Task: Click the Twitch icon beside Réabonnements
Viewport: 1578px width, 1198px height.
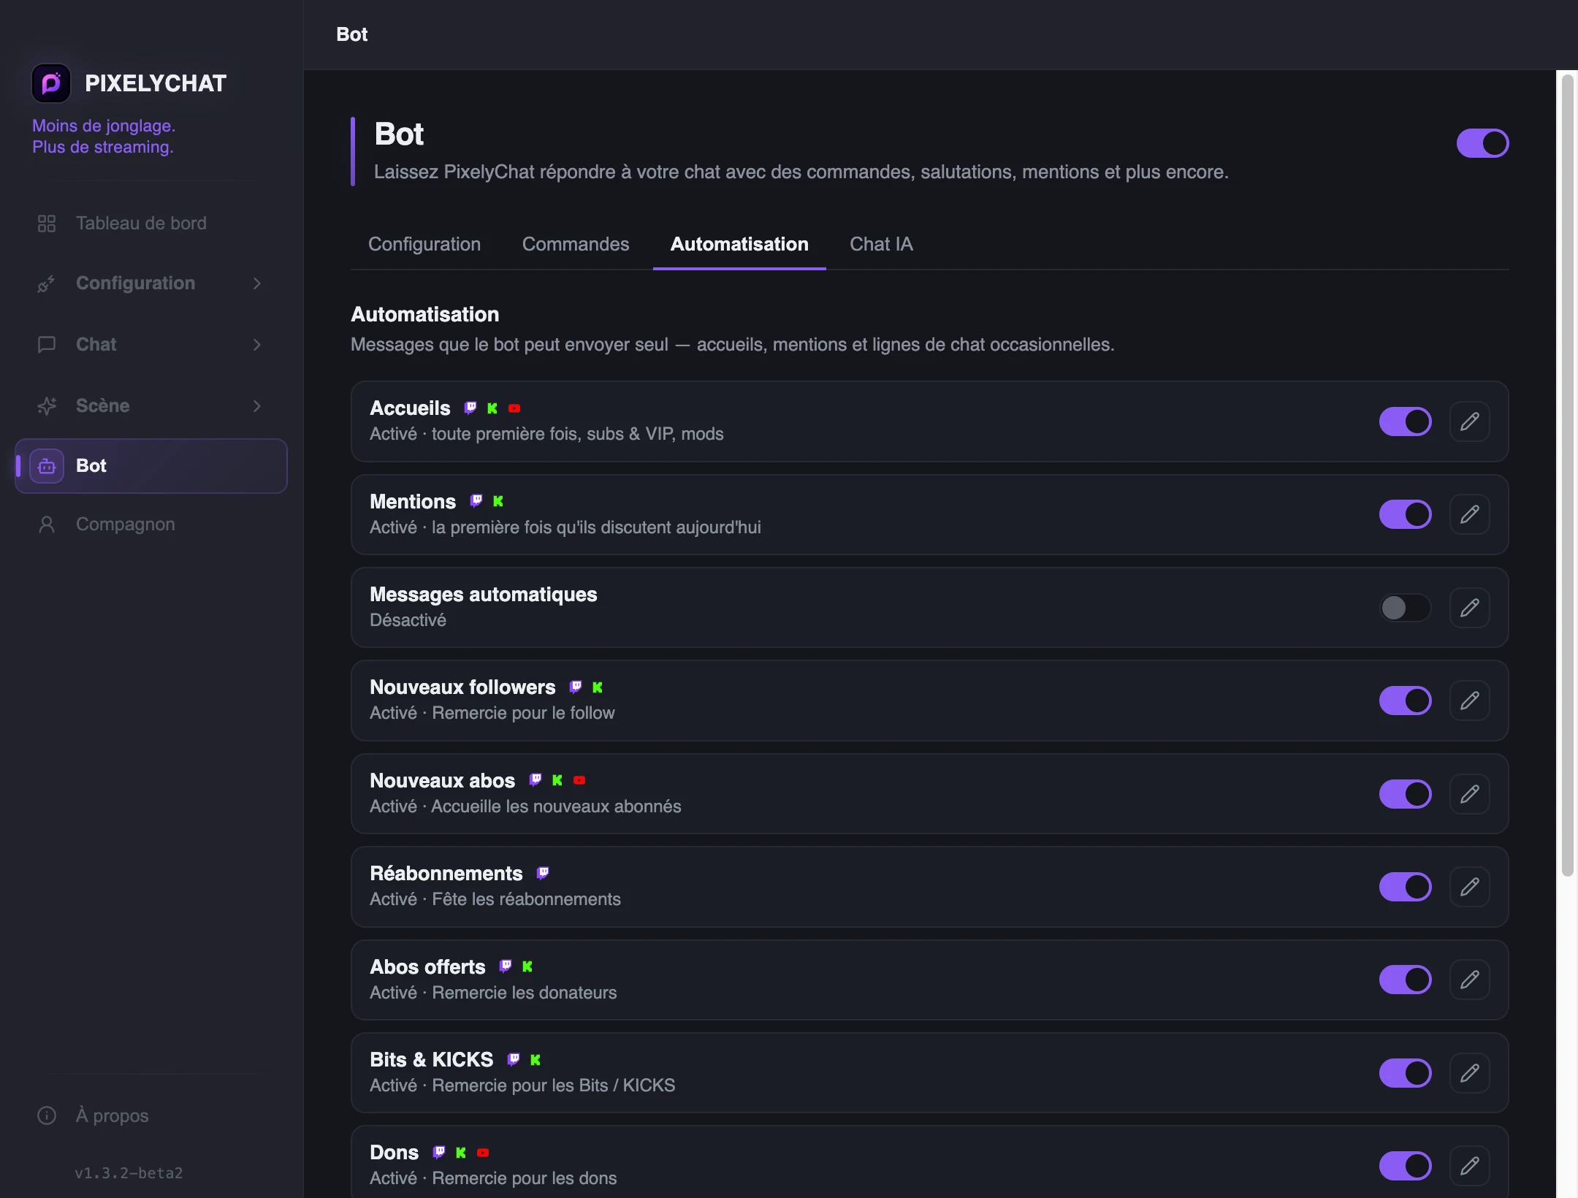Action: 543,873
